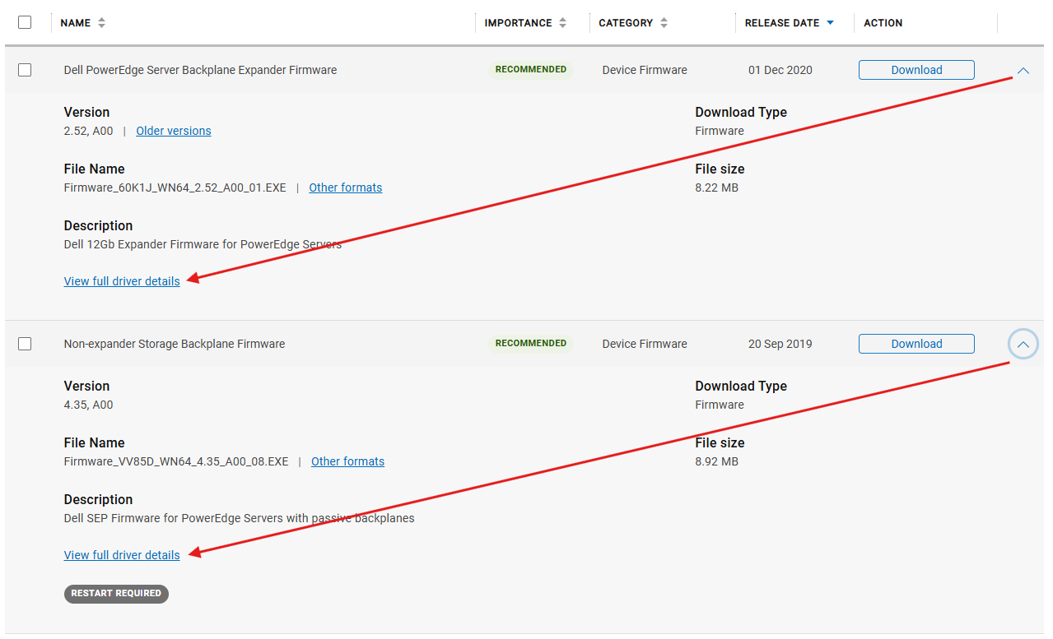Click the RECOMMENDED badge on the Non-expander Backplane row
The width and height of the screenshot is (1053, 639).
click(530, 343)
